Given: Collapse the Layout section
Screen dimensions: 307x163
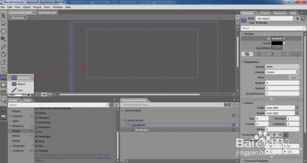Looking at the screenshot, I should click(243, 103).
